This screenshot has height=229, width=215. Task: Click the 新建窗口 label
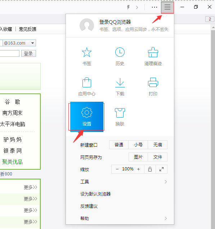point(89,145)
